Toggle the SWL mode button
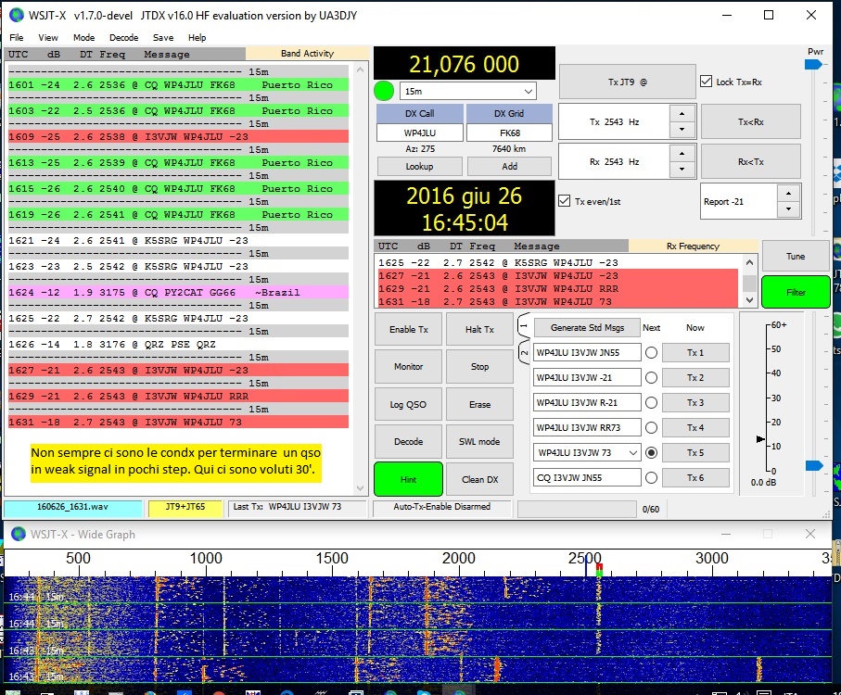Viewport: 841px width, 695px height. click(x=479, y=441)
